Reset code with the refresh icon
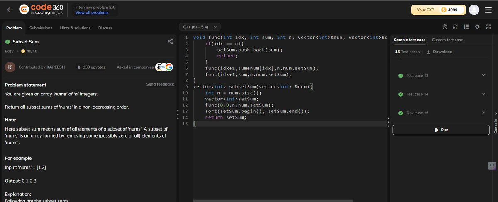This screenshot has height=202, width=498. pos(455,27)
